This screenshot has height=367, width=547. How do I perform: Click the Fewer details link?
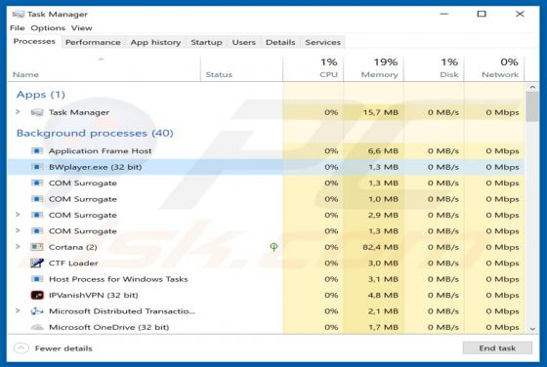pyautogui.click(x=63, y=348)
